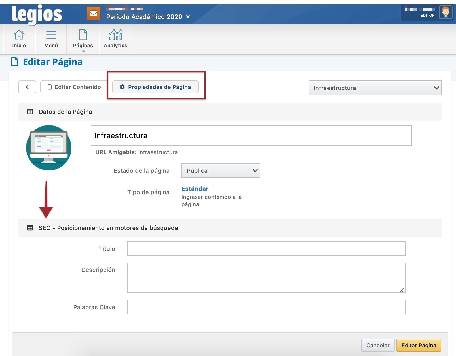
Task: Switch to Editar Contenido tab
Action: tap(74, 87)
